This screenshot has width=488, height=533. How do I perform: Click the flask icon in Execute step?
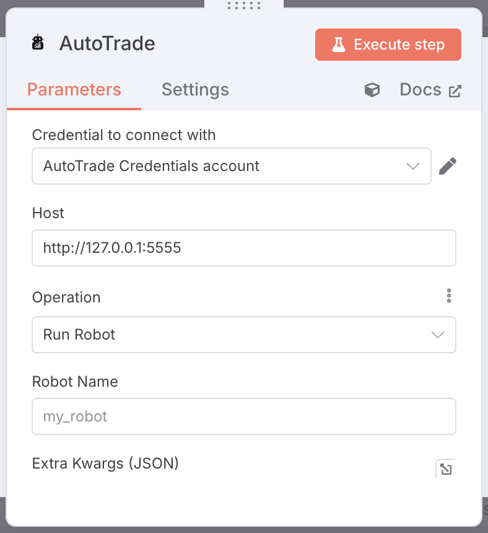pyautogui.click(x=338, y=45)
